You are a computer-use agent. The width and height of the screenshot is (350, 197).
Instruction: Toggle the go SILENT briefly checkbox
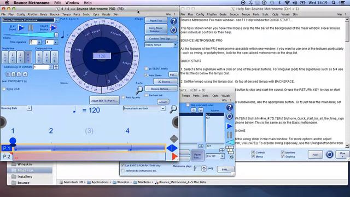tap(146, 68)
